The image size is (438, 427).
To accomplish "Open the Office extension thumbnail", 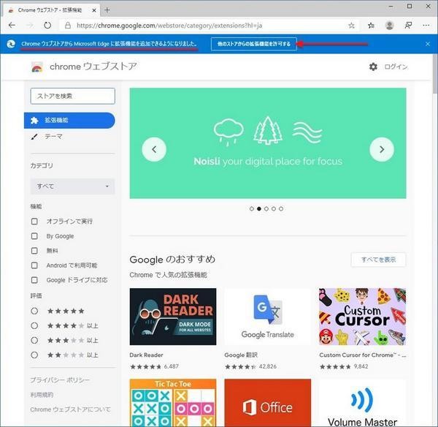I will click(x=268, y=403).
